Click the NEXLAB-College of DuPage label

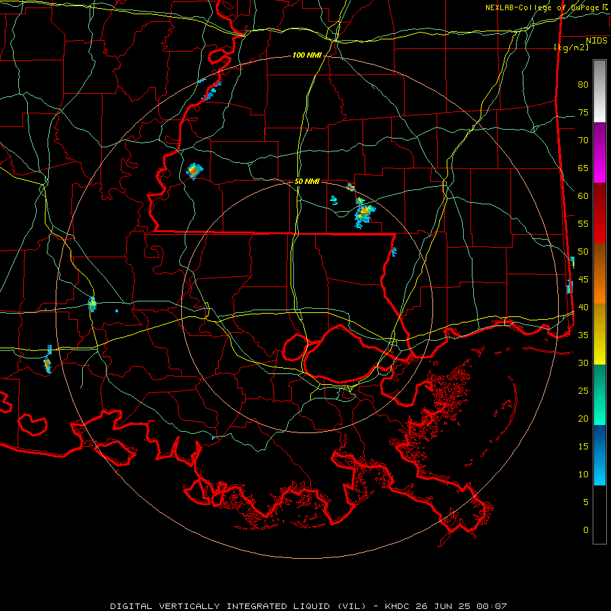pos(543,7)
